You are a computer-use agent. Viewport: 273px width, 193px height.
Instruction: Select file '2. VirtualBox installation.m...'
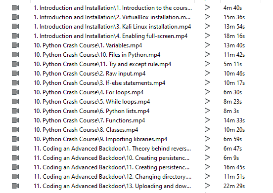pyautogui.click(x=112, y=17)
